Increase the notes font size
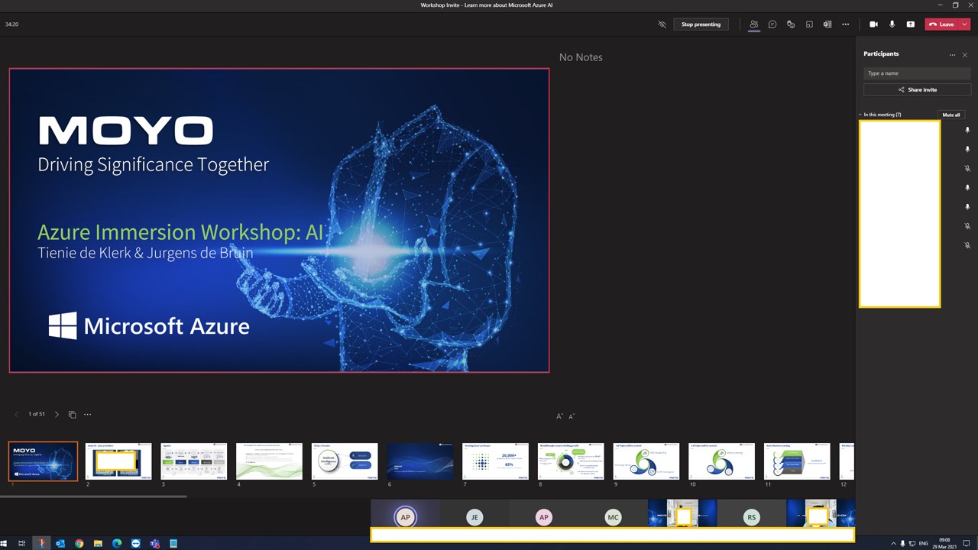This screenshot has width=978, height=550. point(559,416)
